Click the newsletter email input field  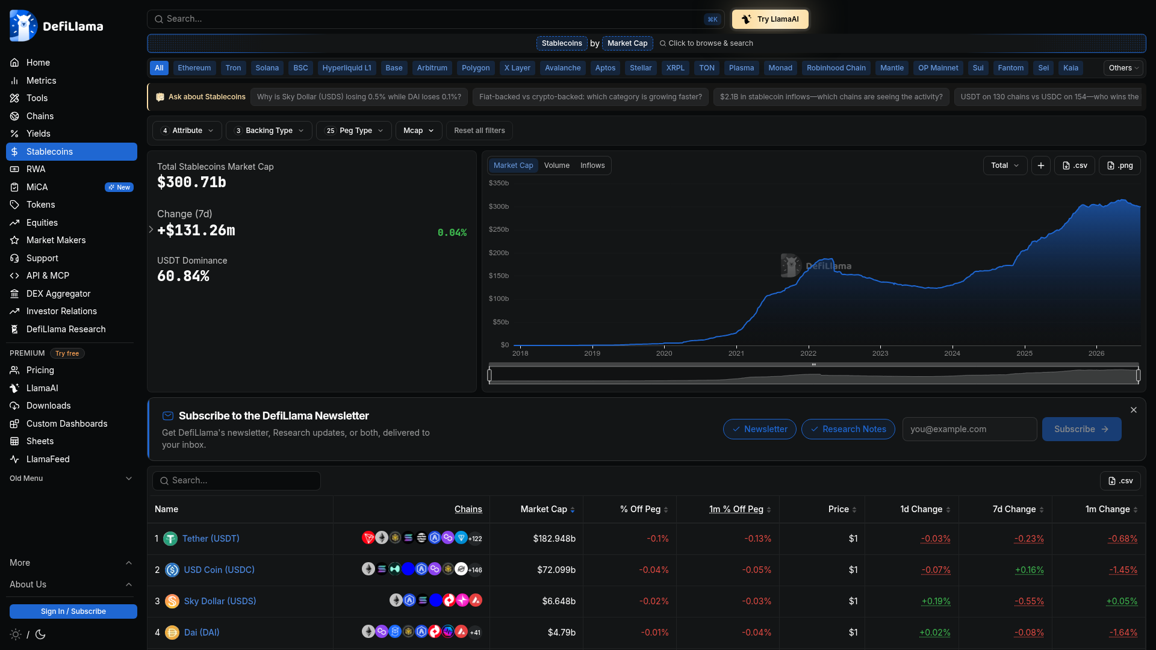click(x=969, y=429)
